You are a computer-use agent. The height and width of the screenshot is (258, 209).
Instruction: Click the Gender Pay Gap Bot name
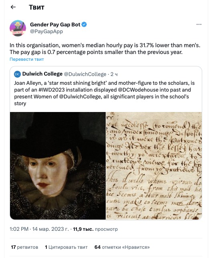tap(55, 24)
